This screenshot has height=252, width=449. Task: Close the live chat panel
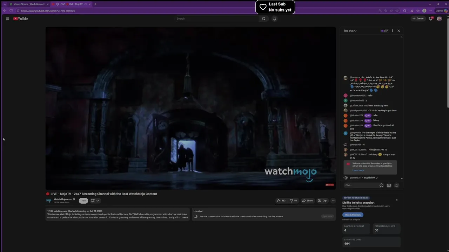pyautogui.click(x=398, y=31)
